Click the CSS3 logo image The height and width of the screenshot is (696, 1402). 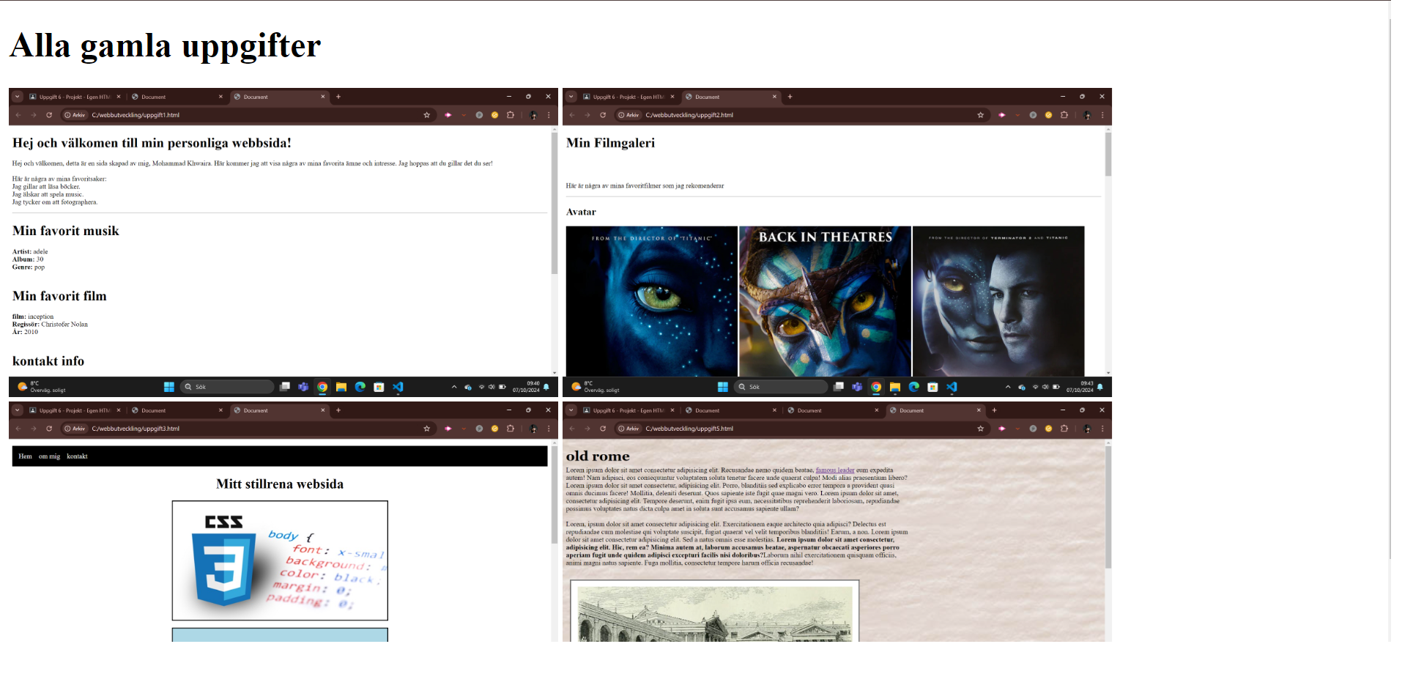tap(280, 560)
